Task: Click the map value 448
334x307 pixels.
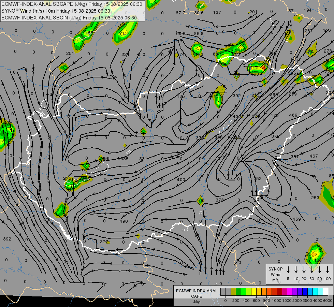Action: (46, 219)
